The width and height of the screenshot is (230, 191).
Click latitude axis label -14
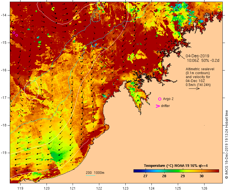point(4,15)
